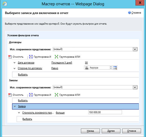Open the Справка help icon

(129, 13)
